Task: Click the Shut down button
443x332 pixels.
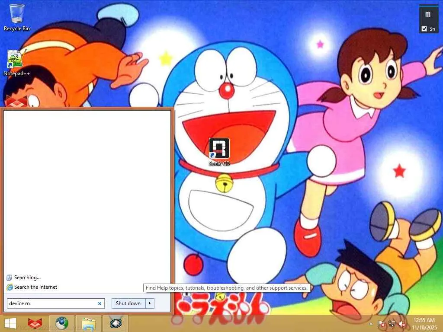Action: (x=128, y=303)
